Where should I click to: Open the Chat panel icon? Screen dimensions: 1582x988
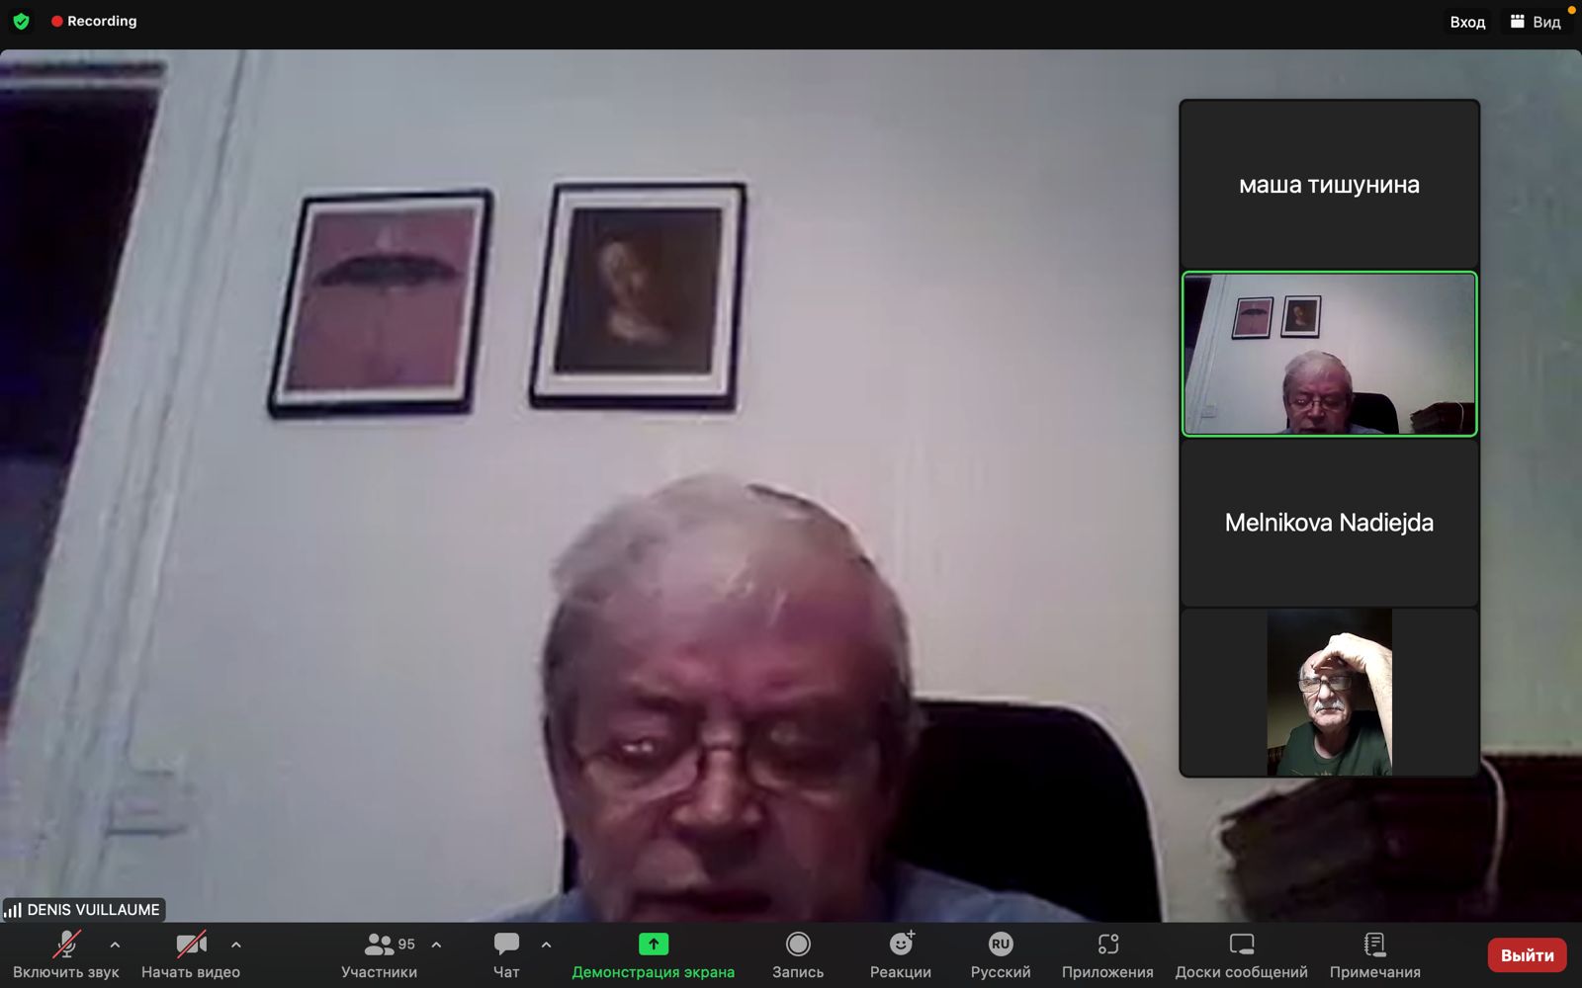point(506,946)
